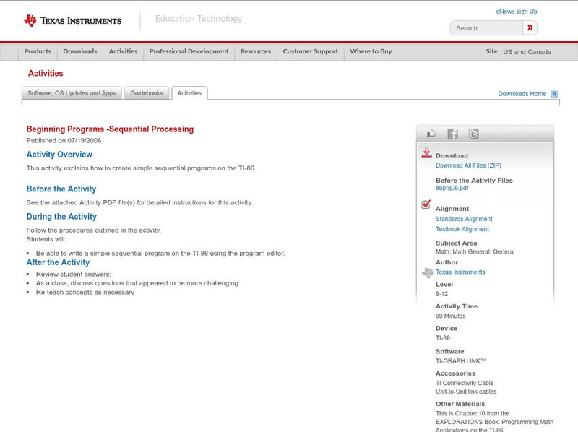Click the Downloads Home icon

click(x=554, y=93)
